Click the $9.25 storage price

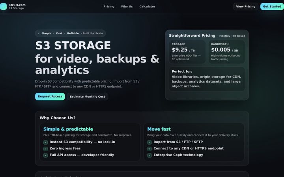pos(179,50)
